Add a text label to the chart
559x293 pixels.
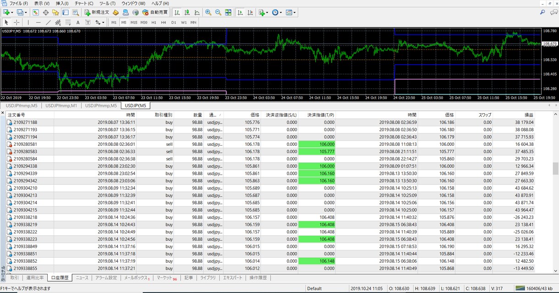tap(78, 22)
